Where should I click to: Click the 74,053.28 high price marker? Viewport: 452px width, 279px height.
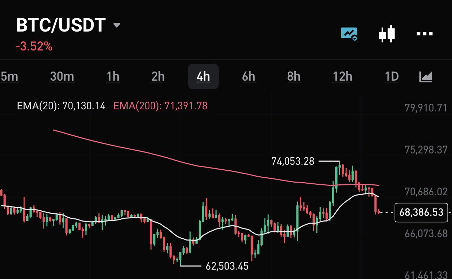click(x=293, y=161)
